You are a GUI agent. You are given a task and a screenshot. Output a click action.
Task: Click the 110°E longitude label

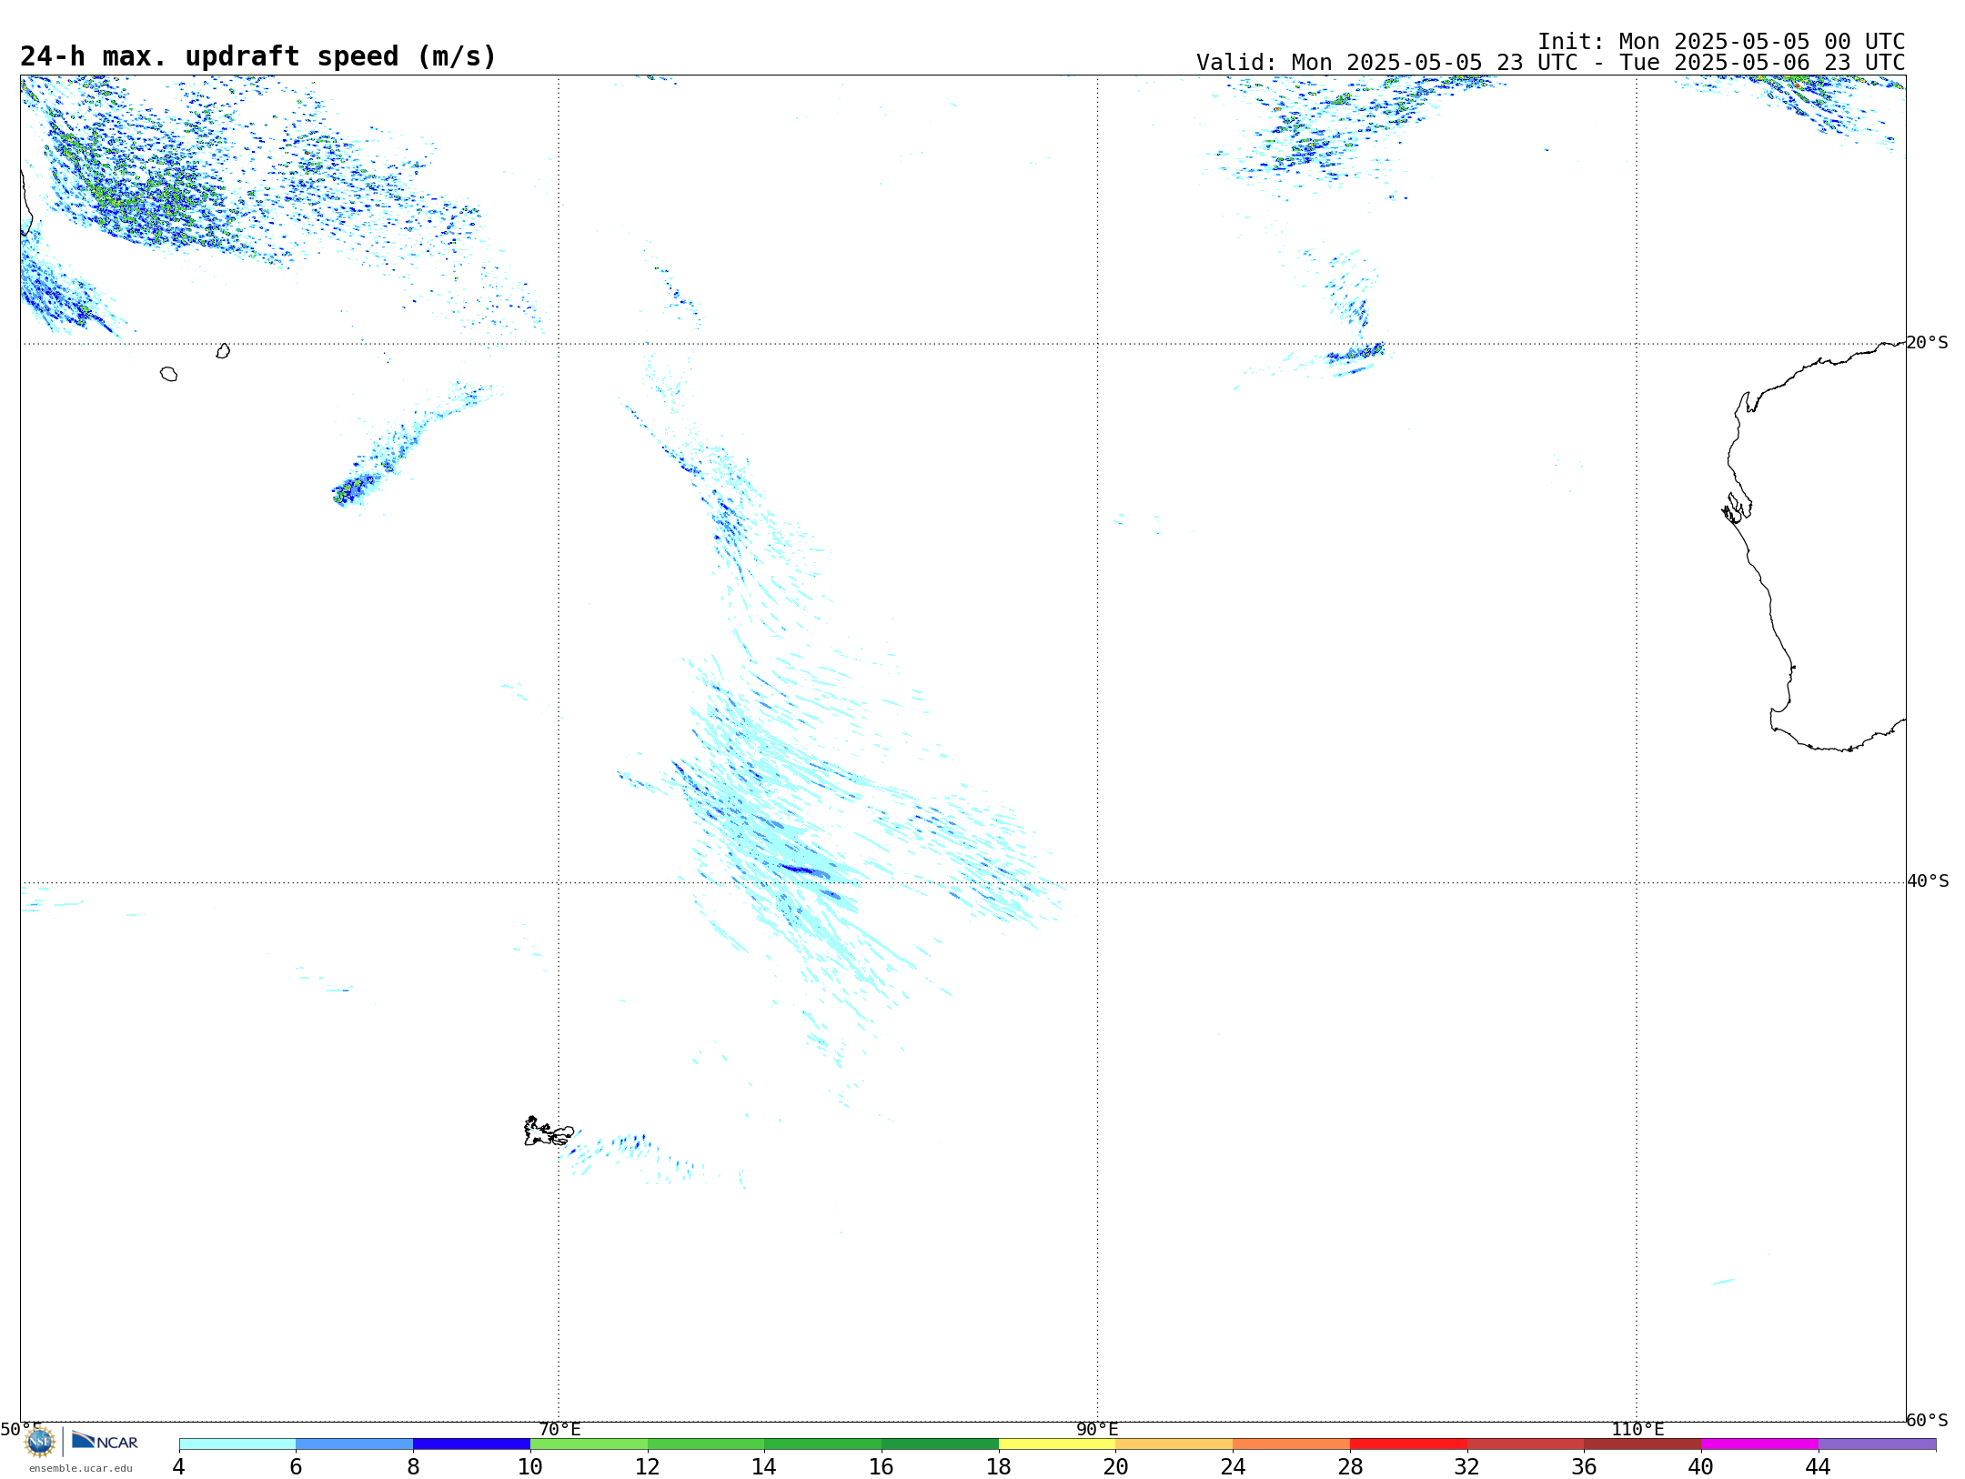(x=1637, y=1429)
